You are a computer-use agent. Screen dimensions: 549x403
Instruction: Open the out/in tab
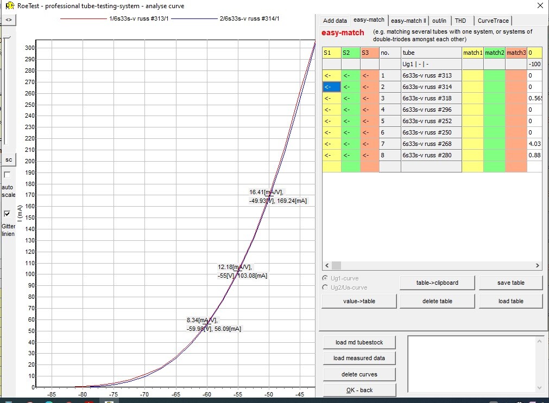click(x=439, y=21)
